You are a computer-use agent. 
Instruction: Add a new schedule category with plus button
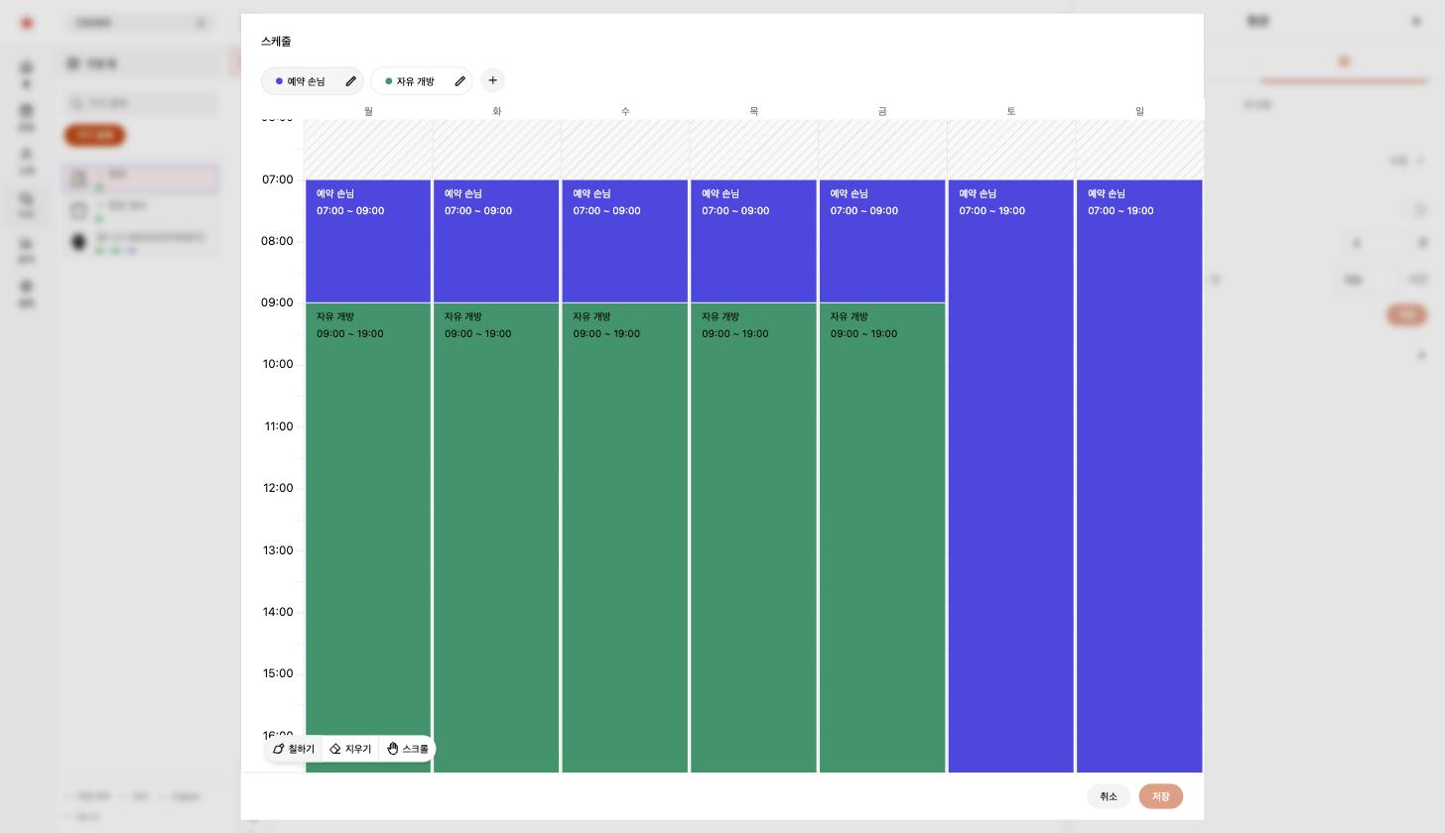(492, 80)
